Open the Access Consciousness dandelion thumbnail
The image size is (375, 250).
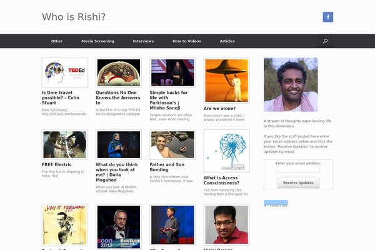(227, 151)
